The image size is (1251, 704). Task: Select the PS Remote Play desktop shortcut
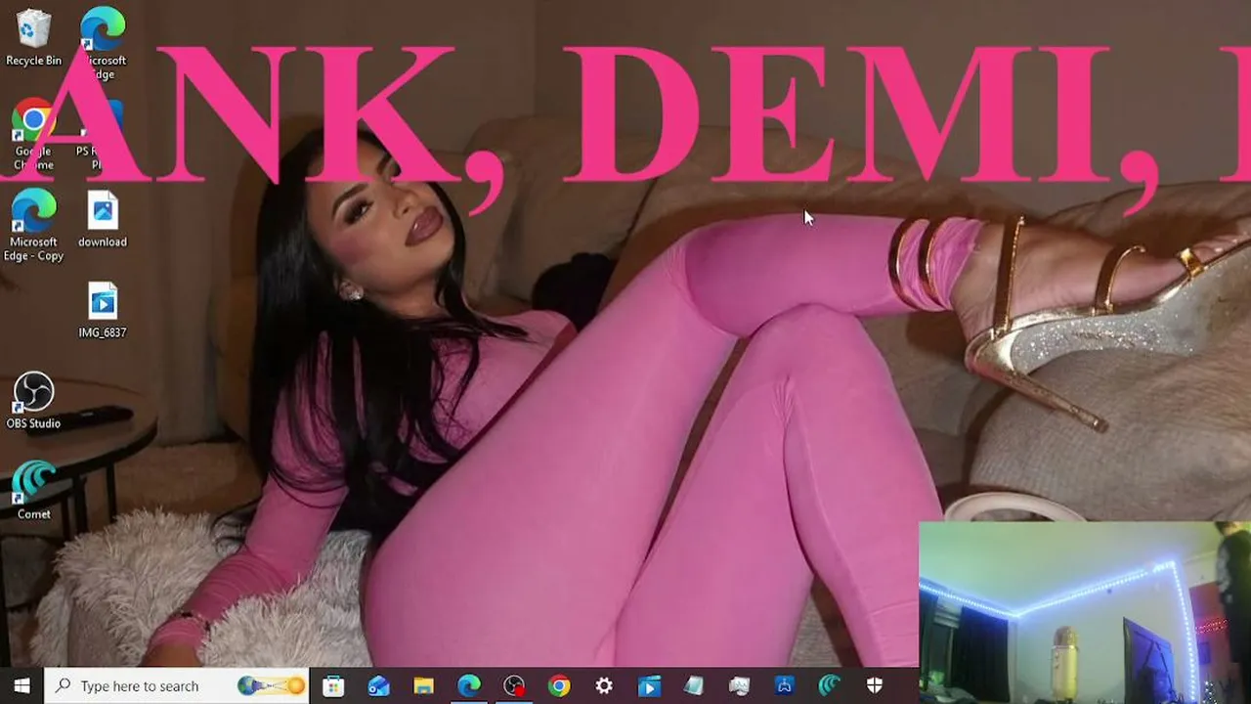pyautogui.click(x=102, y=135)
